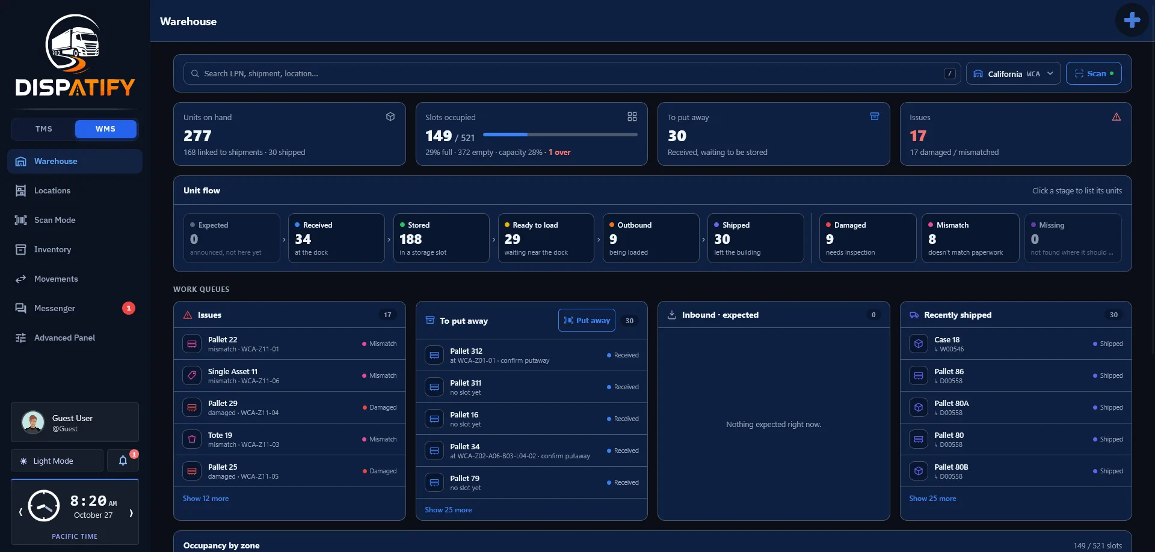Viewport: 1155px width, 552px height.
Task: Open the Guest User profile card
Action: pos(75,422)
